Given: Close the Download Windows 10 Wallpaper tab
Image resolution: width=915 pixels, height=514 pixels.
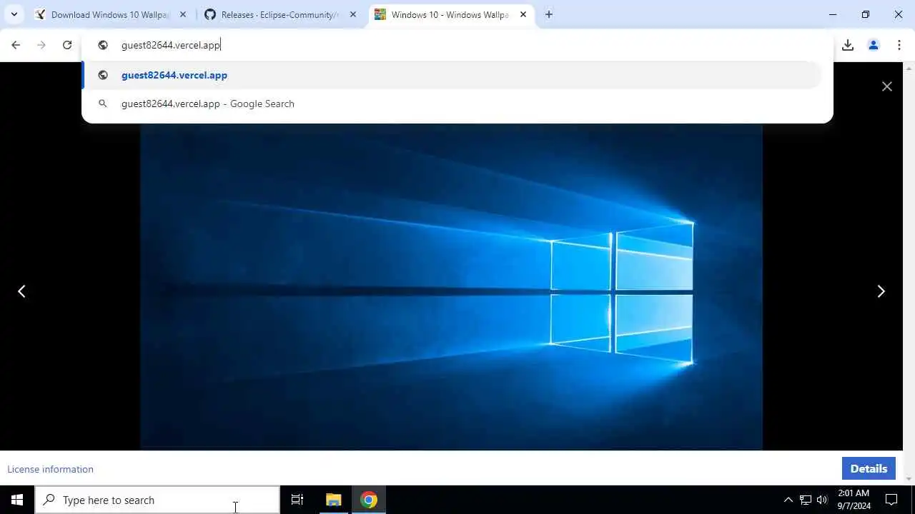Looking at the screenshot, I should tap(183, 14).
